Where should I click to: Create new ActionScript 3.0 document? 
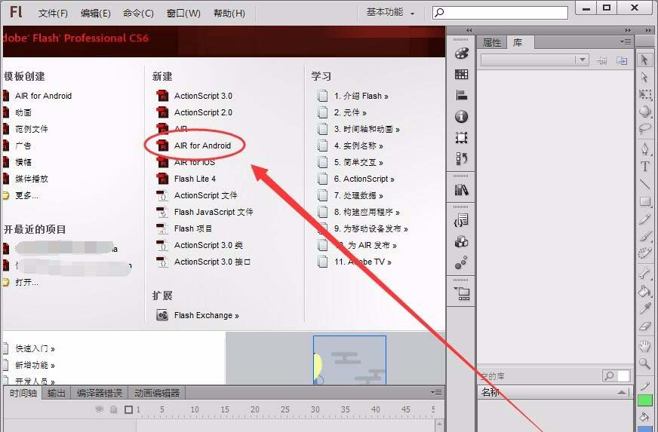click(x=194, y=96)
